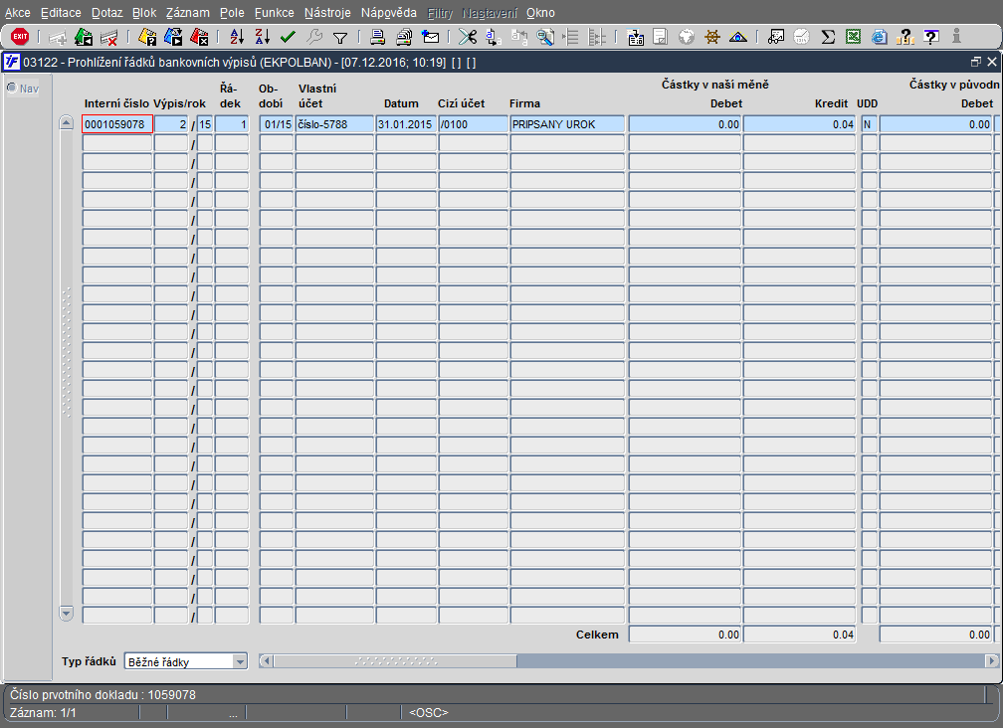The image size is (1003, 728).
Task: Click the vertical scrollbar down arrow
Action: click(x=66, y=614)
